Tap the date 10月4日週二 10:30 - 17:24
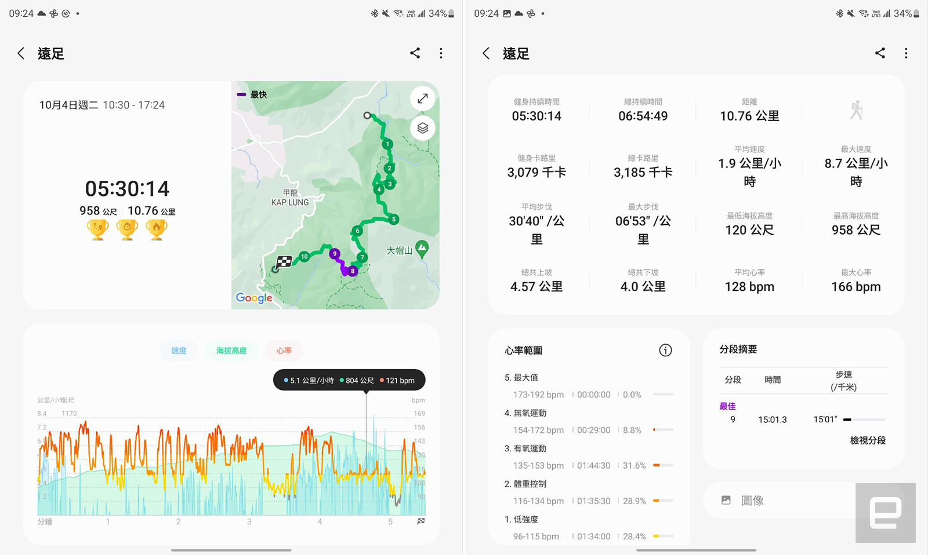The image size is (928, 555). pyautogui.click(x=102, y=105)
